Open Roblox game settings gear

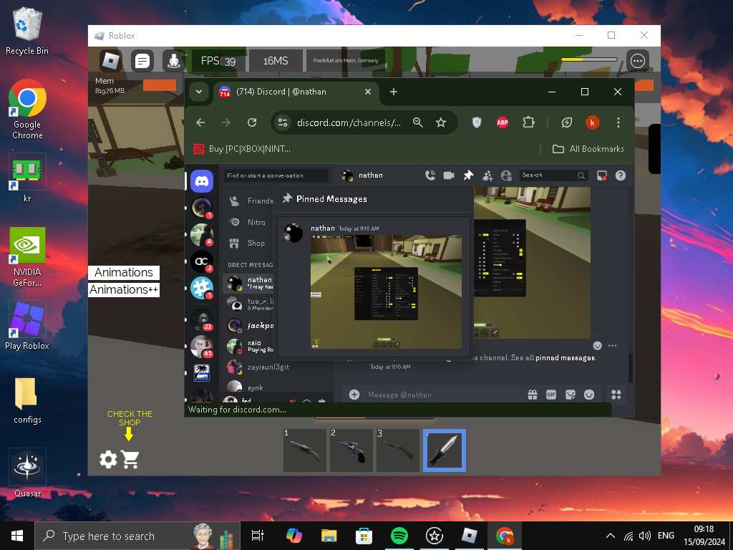[109, 459]
